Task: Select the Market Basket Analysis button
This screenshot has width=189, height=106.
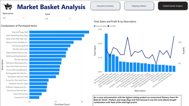Action: (173, 6)
